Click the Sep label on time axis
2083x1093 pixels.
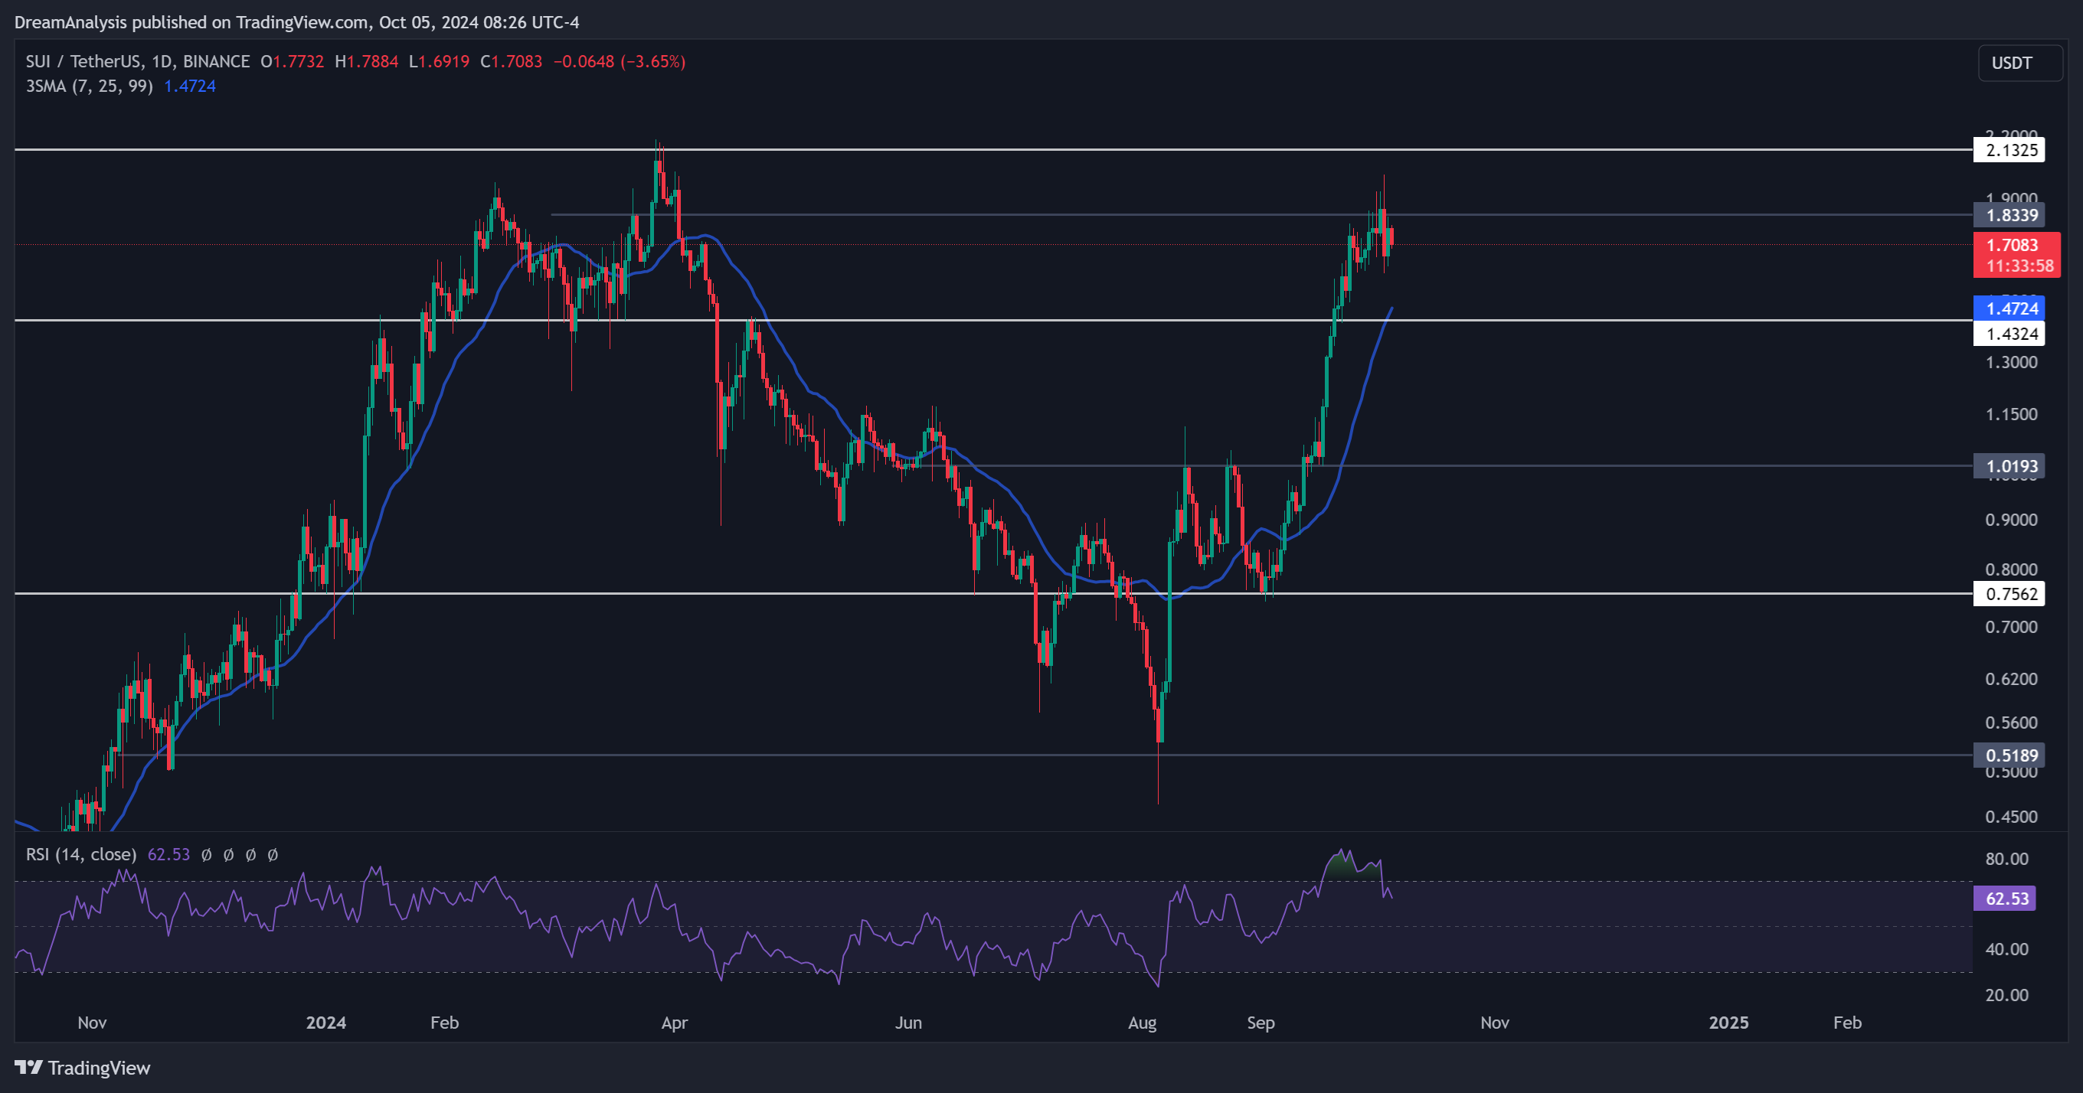click(x=1261, y=1023)
